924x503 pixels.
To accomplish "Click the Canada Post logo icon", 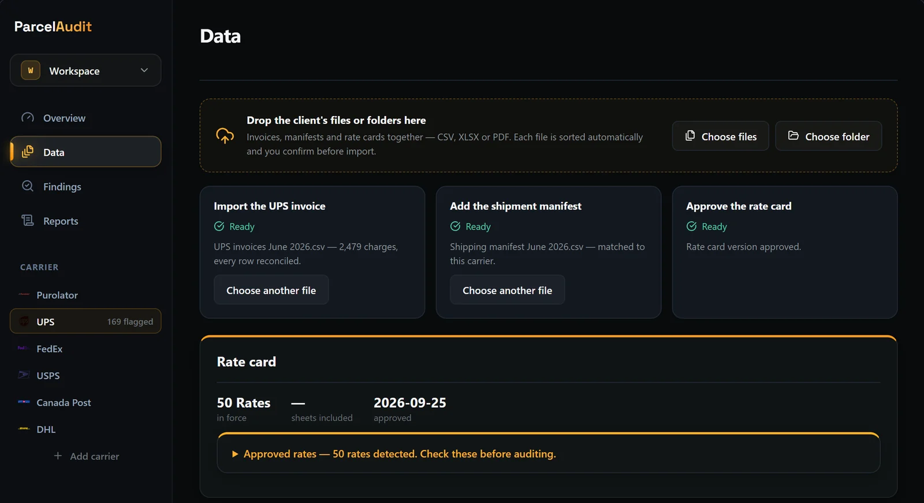I will pyautogui.click(x=24, y=402).
